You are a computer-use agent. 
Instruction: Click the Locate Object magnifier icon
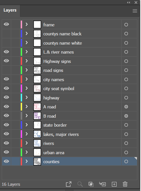coord(80,184)
